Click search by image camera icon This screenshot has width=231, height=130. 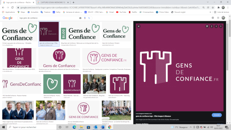point(80,18)
